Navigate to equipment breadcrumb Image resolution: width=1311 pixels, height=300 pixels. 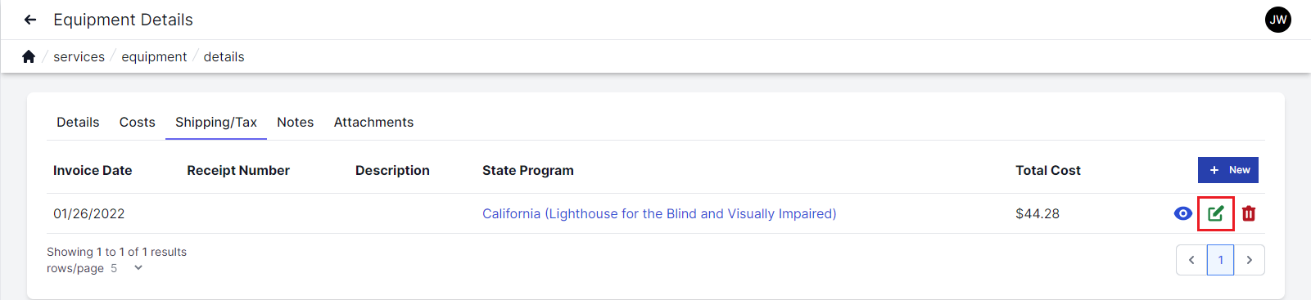pos(154,56)
